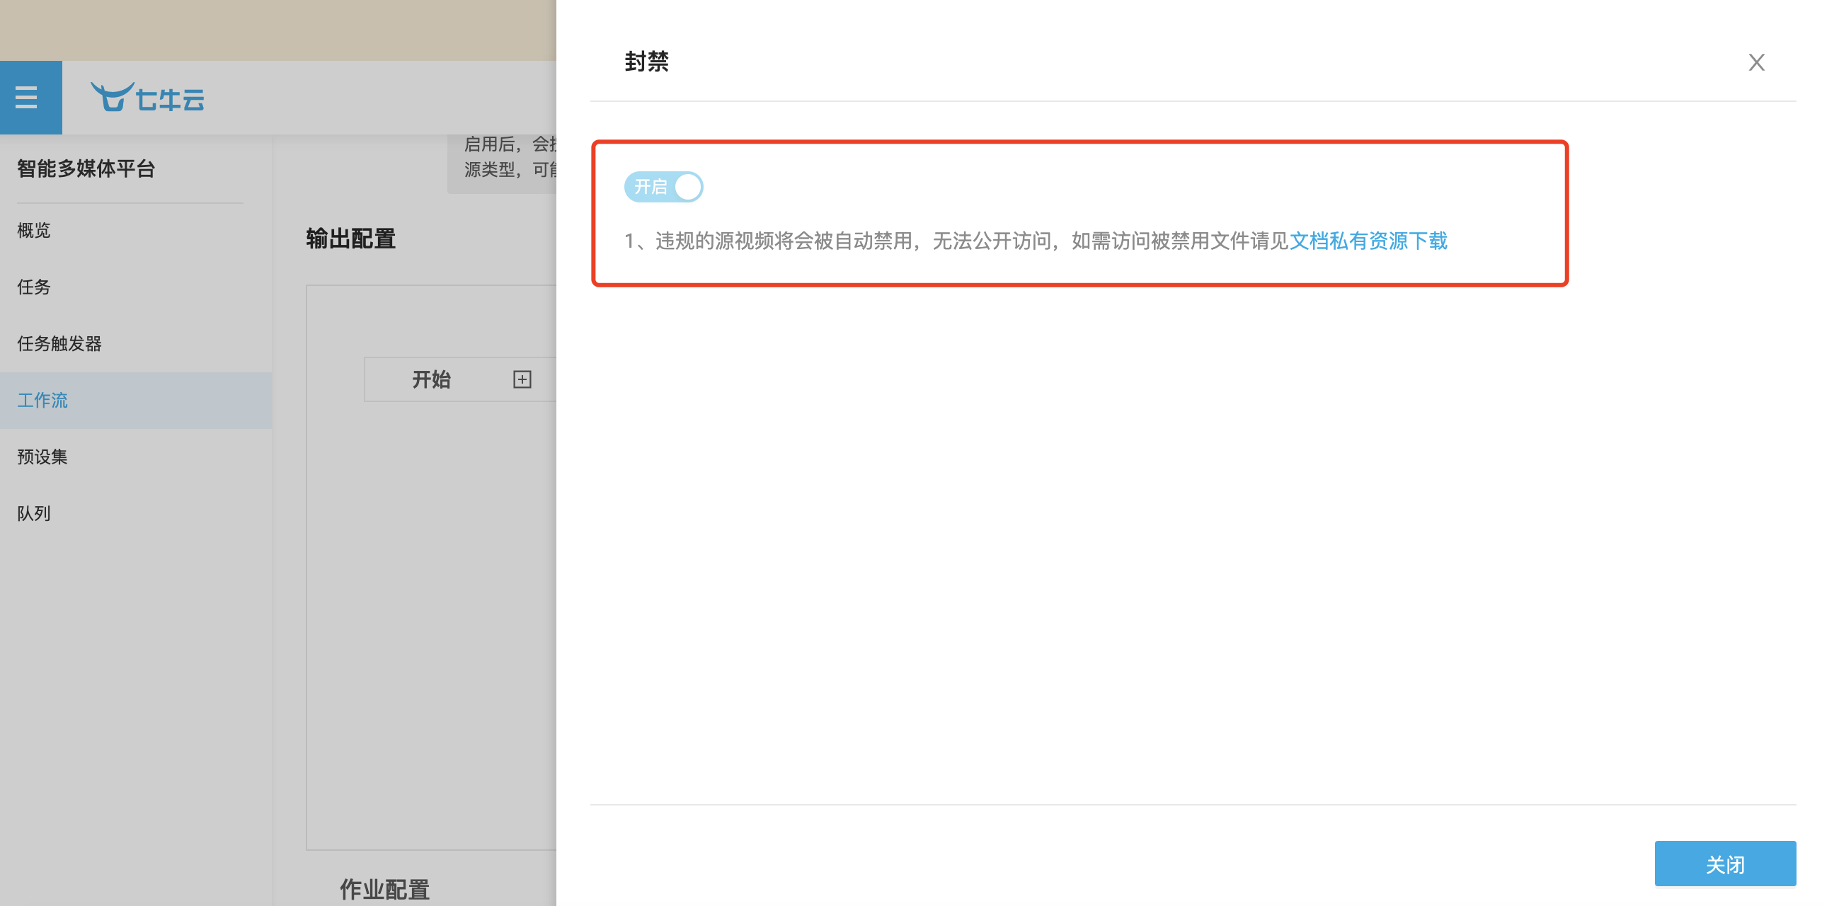Select the 开始 workflow node
Viewport: 1822px width, 906px height.
(x=432, y=379)
